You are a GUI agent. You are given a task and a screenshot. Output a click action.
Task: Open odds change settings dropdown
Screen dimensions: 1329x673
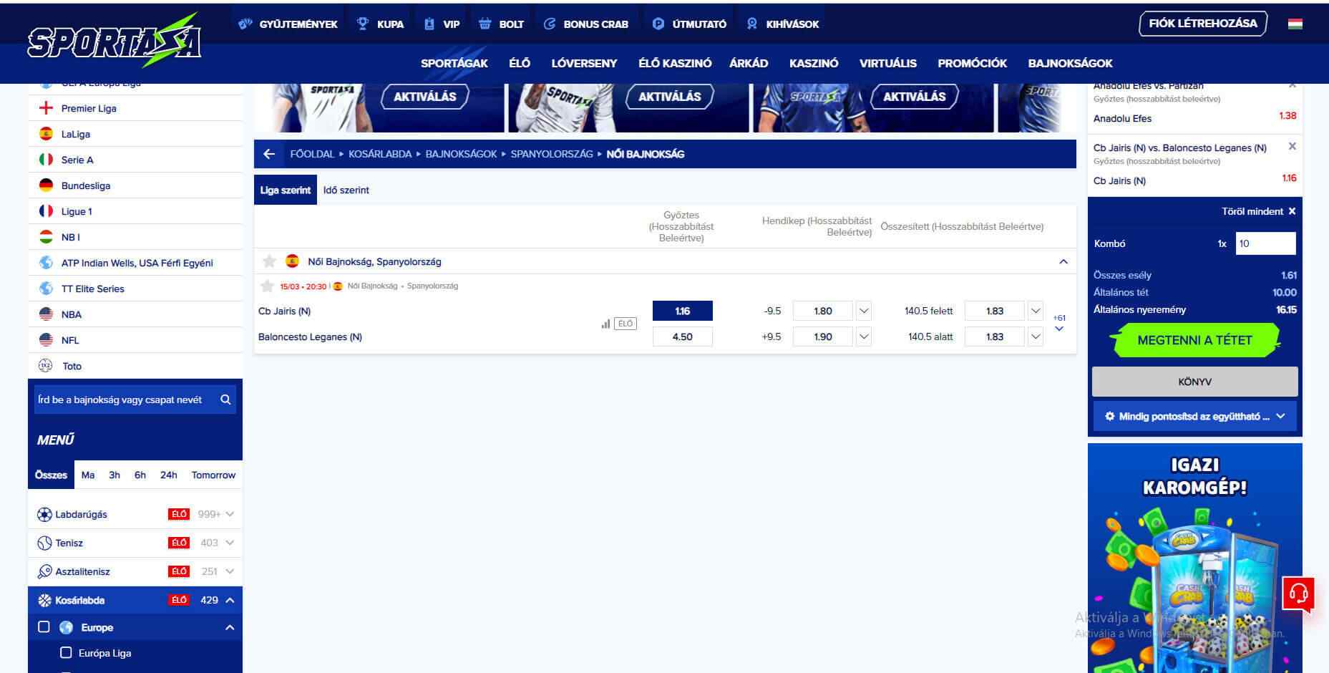[x=1194, y=416]
